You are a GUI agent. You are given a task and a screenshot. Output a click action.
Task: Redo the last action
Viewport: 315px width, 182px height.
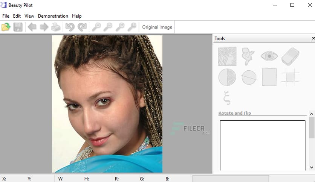82,27
